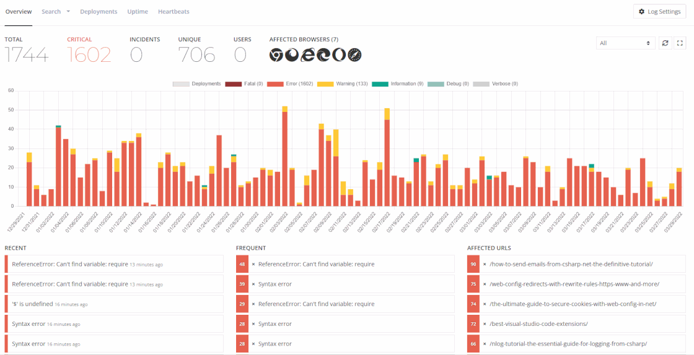
Task: Click the Opera browser icon
Action: [x=338, y=55]
